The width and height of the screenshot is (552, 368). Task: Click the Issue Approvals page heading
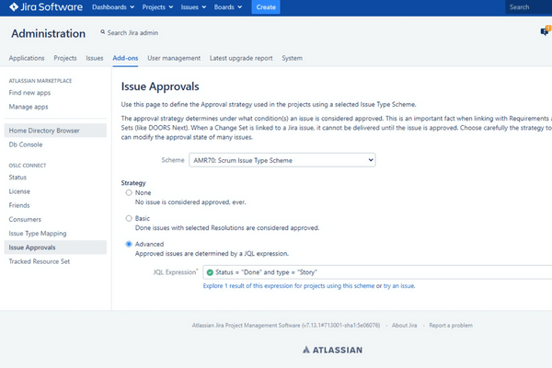(x=160, y=86)
